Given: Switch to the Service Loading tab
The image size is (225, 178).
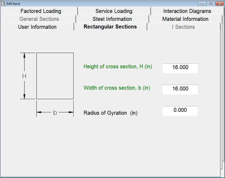Looking at the screenshot, I should pos(114,11).
